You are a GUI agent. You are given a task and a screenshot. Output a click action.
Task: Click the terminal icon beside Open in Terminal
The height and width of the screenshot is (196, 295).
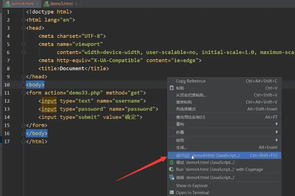click(171, 192)
